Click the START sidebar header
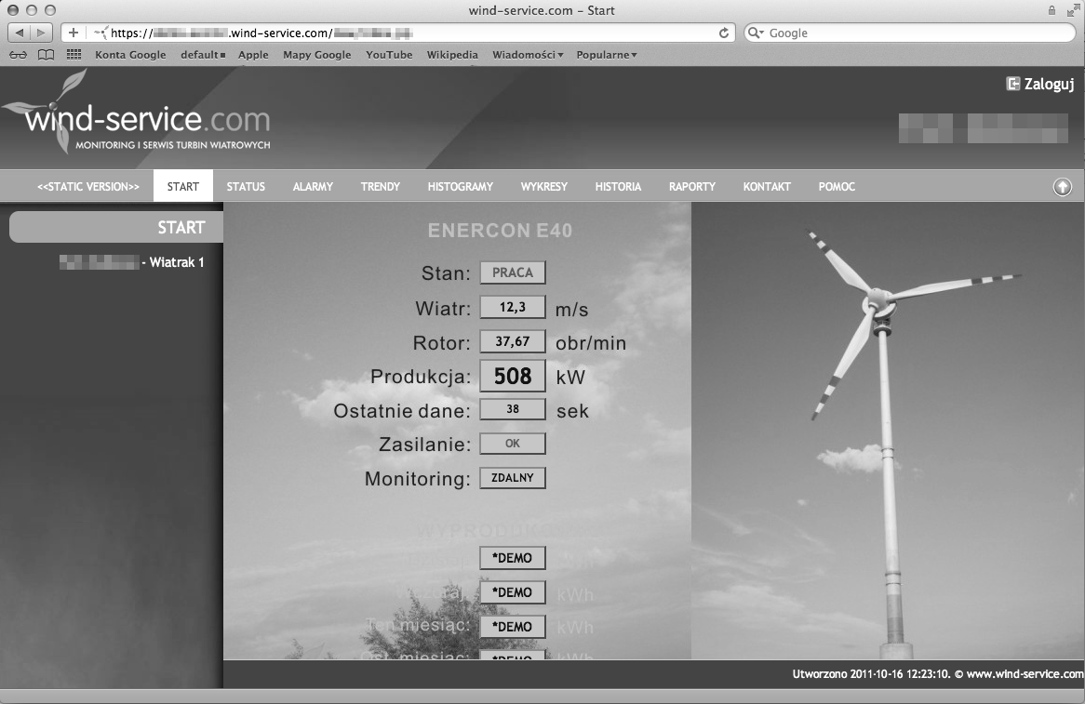Image resolution: width=1085 pixels, height=704 pixels. 116,227
